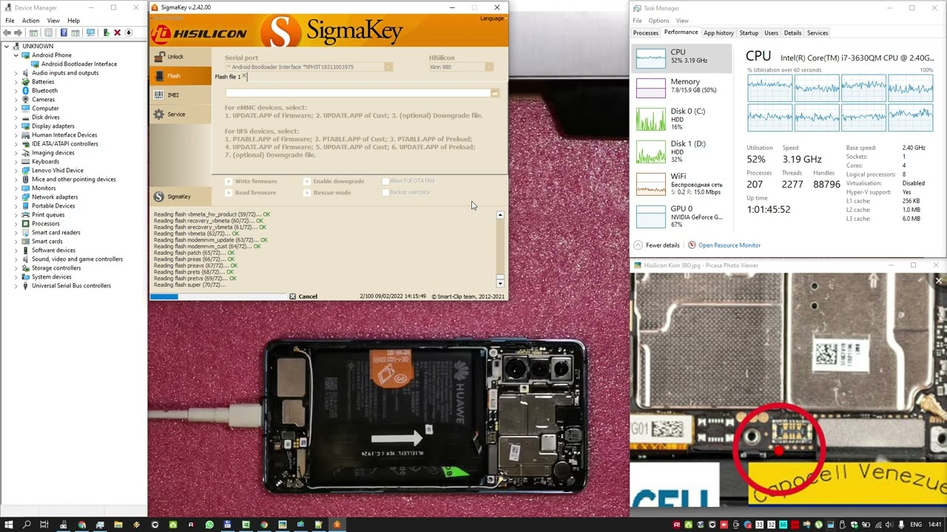Click the Back arrow in Device Manager toolbar
The width and height of the screenshot is (947, 532).
(x=7, y=33)
